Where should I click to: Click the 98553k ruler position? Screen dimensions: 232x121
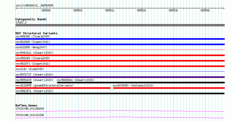[173, 10]
